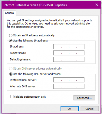Click the Subnet mask input field
The width and height of the screenshot is (102, 114).
tap(69, 53)
